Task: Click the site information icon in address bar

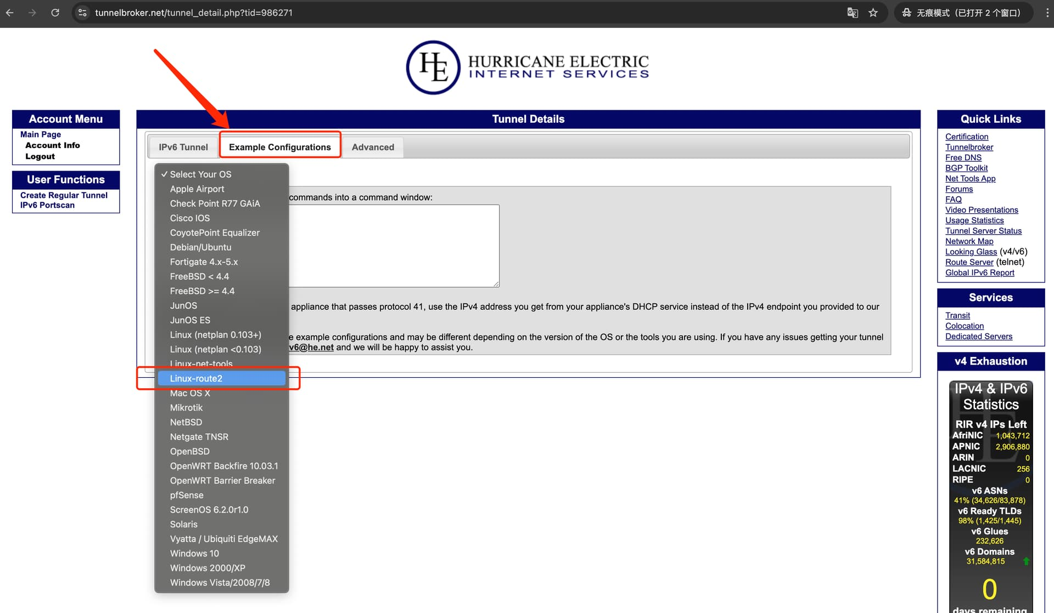Action: point(82,13)
